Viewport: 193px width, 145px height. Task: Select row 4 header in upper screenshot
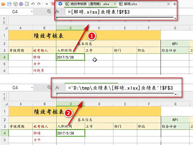pyautogui.click(x=4, y=57)
